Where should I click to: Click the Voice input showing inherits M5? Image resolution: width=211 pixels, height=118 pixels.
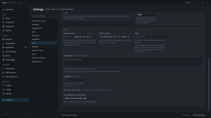pyautogui.click(x=151, y=37)
